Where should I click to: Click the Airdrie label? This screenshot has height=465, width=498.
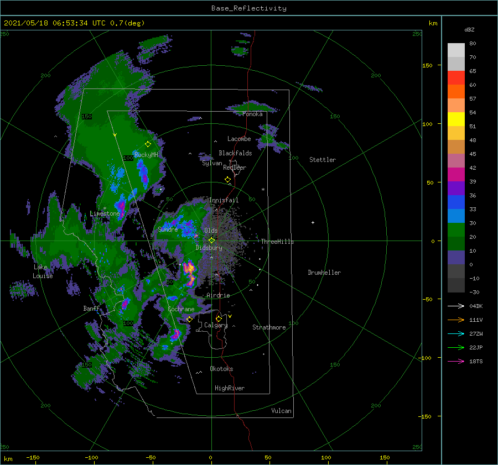[218, 295]
